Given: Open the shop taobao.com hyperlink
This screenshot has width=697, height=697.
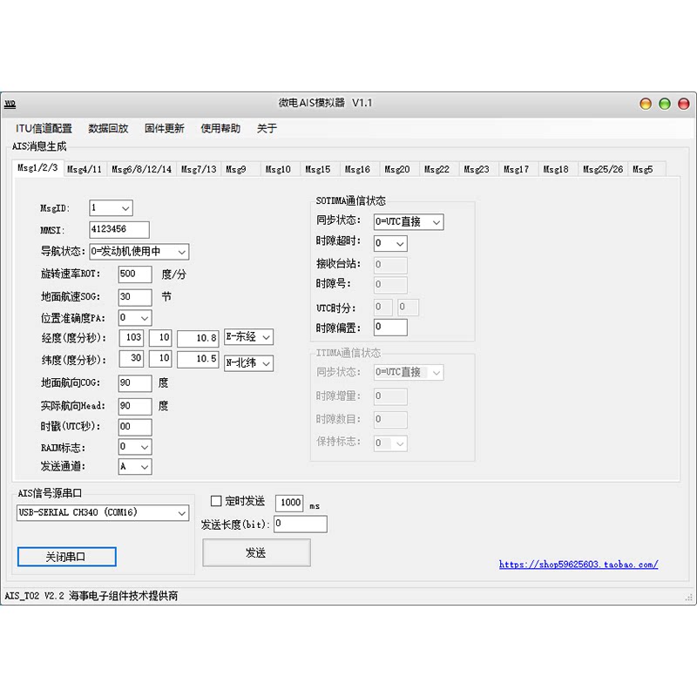Looking at the screenshot, I should (x=579, y=565).
